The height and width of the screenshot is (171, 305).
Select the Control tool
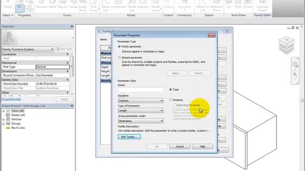click(x=168, y=5)
